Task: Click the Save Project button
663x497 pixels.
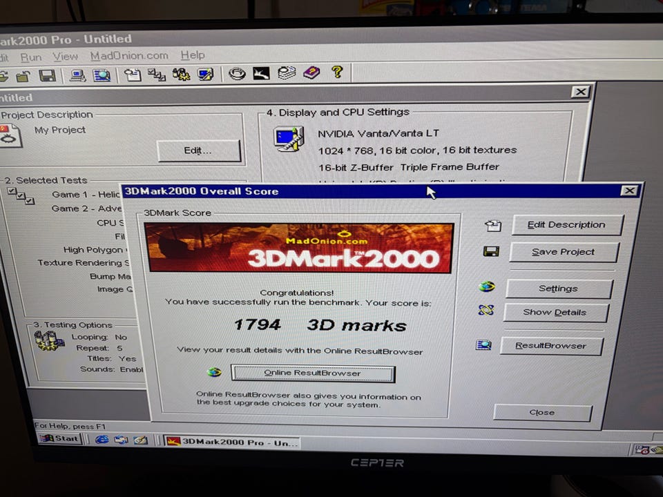Action: coord(564,252)
